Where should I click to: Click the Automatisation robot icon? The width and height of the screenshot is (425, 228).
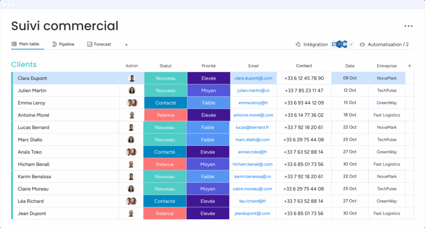pos(362,44)
